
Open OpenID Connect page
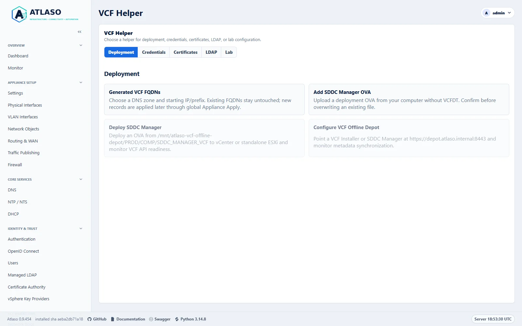pyautogui.click(x=23, y=251)
